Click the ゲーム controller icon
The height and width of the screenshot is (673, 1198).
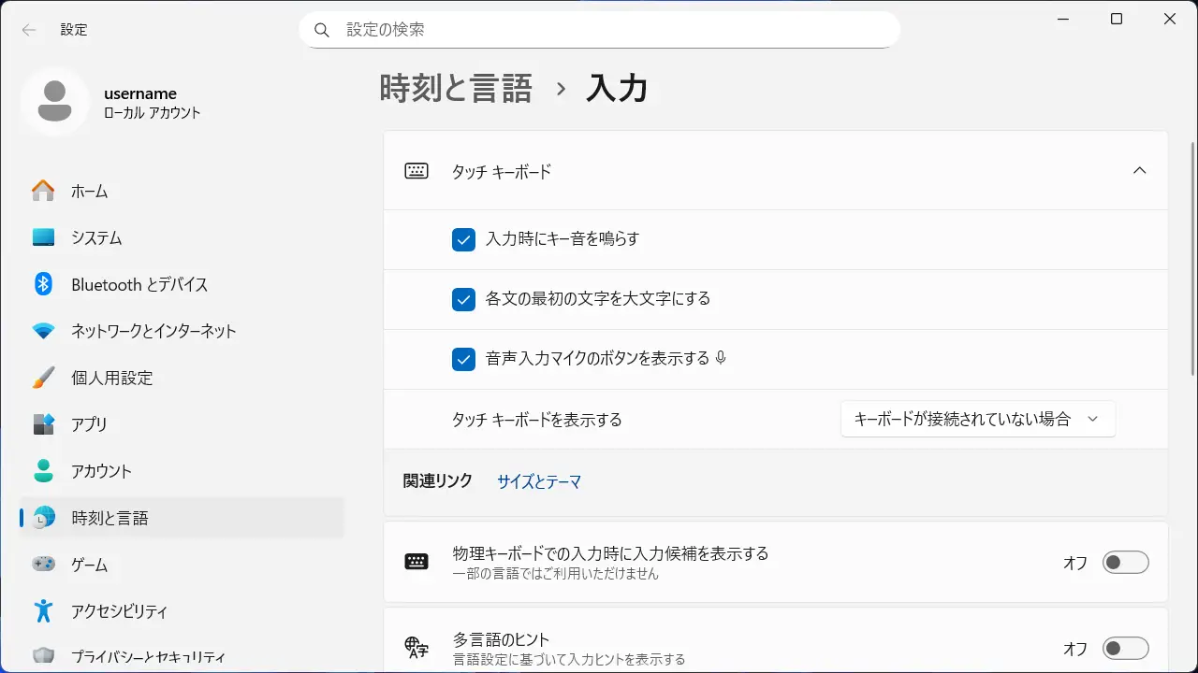[x=43, y=565]
